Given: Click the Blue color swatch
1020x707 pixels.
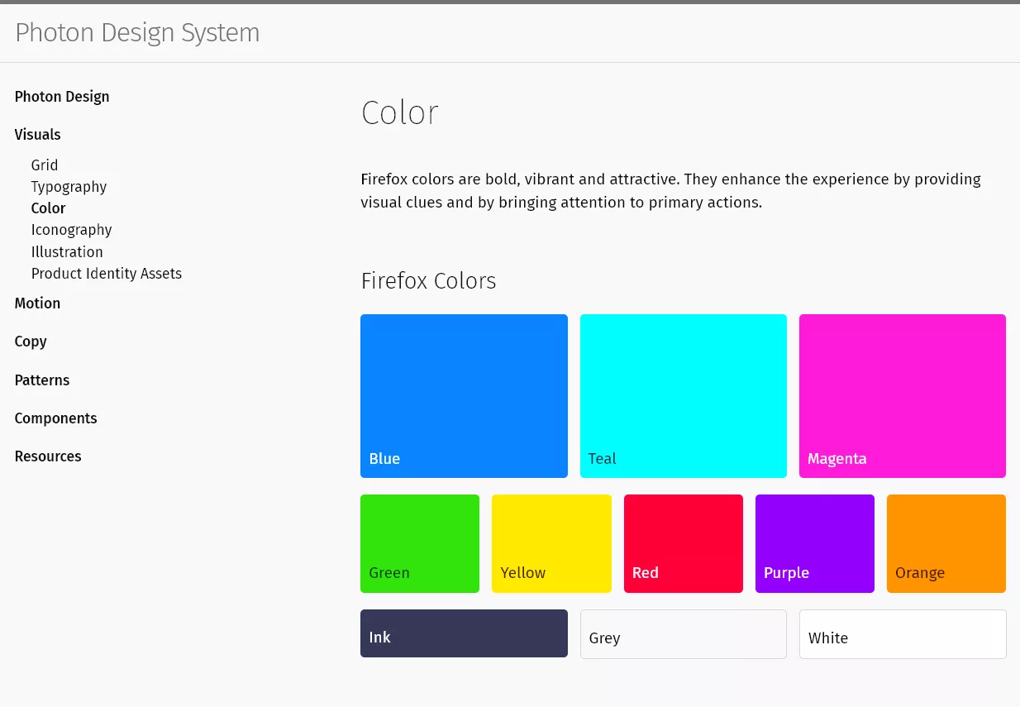Looking at the screenshot, I should point(464,395).
